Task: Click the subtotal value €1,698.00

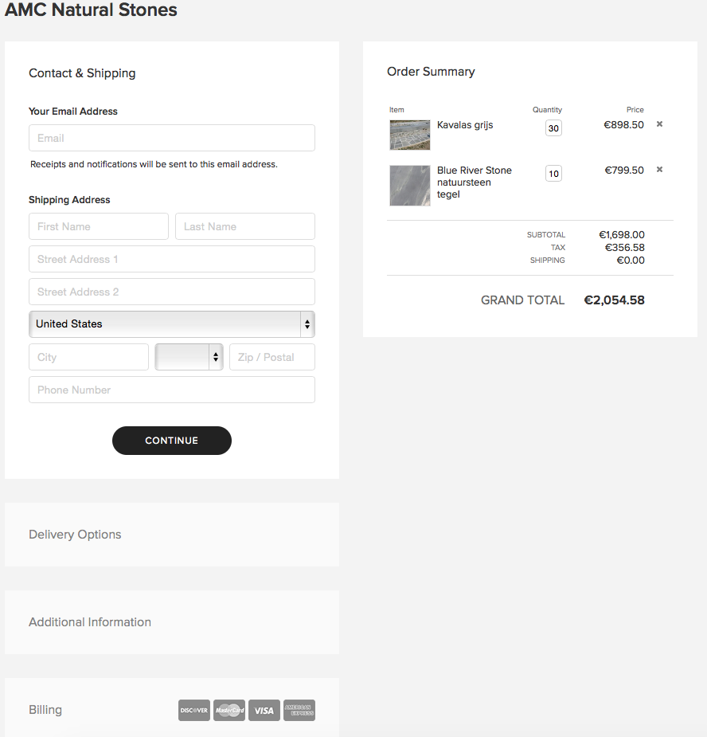Action: click(622, 234)
